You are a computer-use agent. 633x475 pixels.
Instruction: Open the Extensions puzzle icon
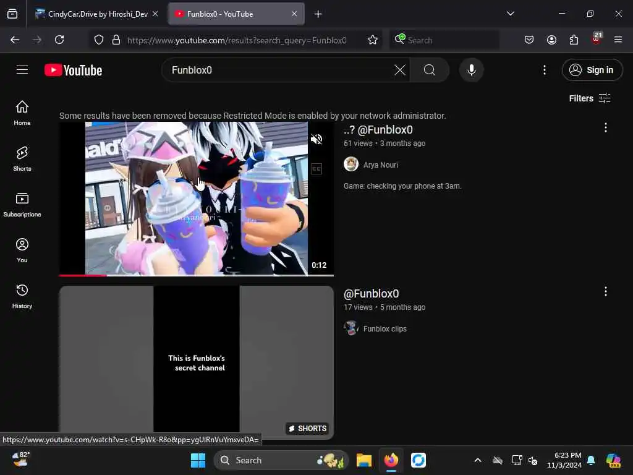(x=574, y=40)
